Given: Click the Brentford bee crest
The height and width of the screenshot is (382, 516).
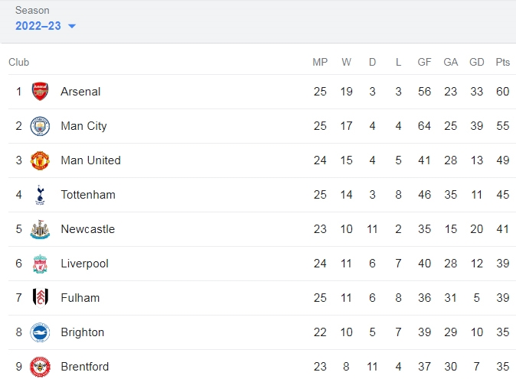Looking at the screenshot, I should (x=40, y=367).
